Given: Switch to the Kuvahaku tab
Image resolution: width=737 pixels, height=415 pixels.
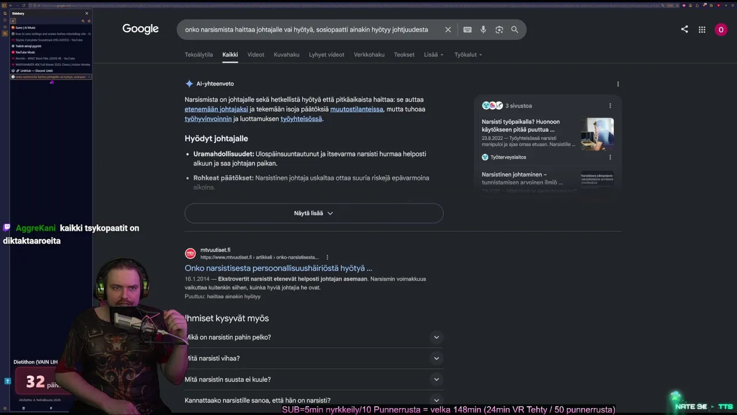Looking at the screenshot, I should (287, 55).
